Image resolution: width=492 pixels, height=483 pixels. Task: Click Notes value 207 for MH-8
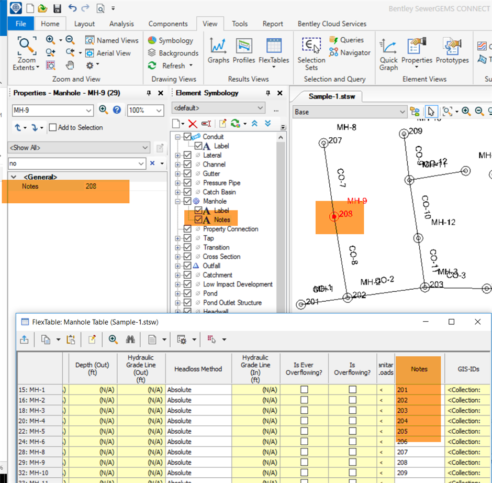(420, 452)
